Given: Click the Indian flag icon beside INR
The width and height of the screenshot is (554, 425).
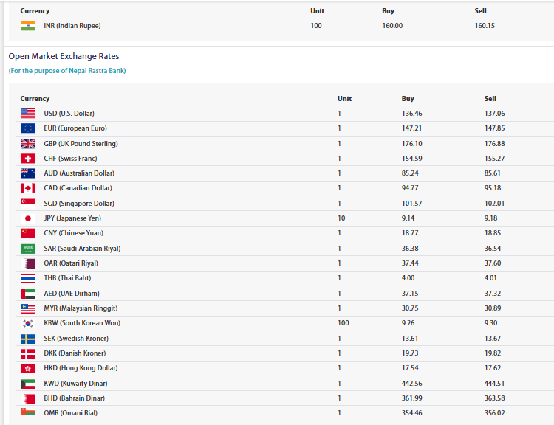Looking at the screenshot, I should pyautogui.click(x=28, y=26).
